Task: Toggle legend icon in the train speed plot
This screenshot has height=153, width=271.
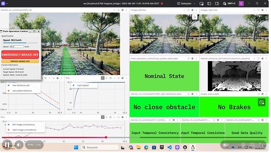Action: (x=103, y=78)
